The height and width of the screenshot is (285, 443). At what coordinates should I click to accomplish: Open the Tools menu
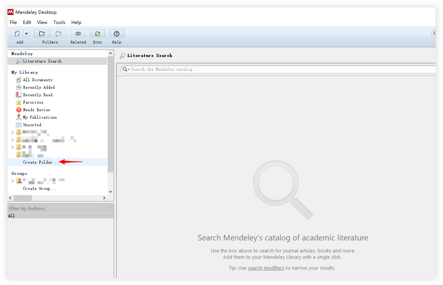pos(59,22)
